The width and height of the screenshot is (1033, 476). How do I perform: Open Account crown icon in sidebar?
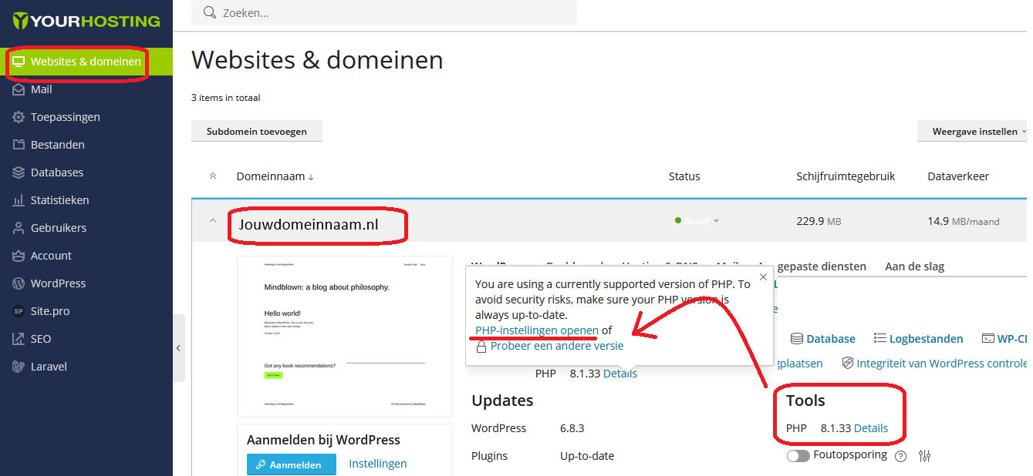click(x=19, y=256)
